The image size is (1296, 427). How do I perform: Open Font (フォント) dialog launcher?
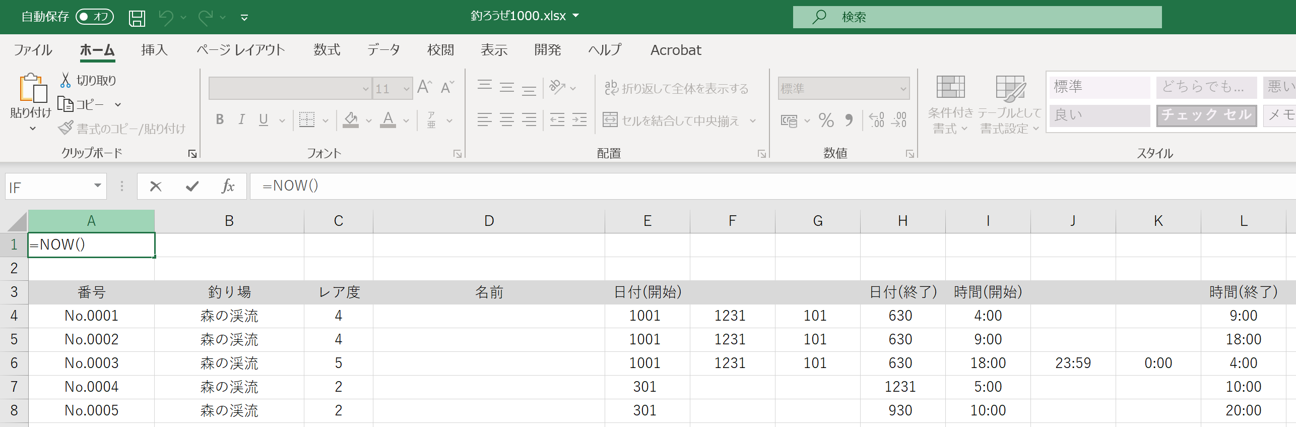click(x=458, y=154)
